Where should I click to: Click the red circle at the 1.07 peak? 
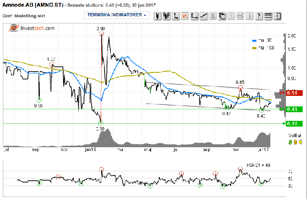click(52, 65)
